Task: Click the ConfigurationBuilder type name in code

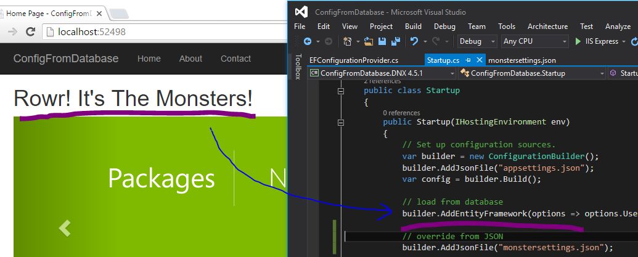Action: pyautogui.click(x=537, y=156)
